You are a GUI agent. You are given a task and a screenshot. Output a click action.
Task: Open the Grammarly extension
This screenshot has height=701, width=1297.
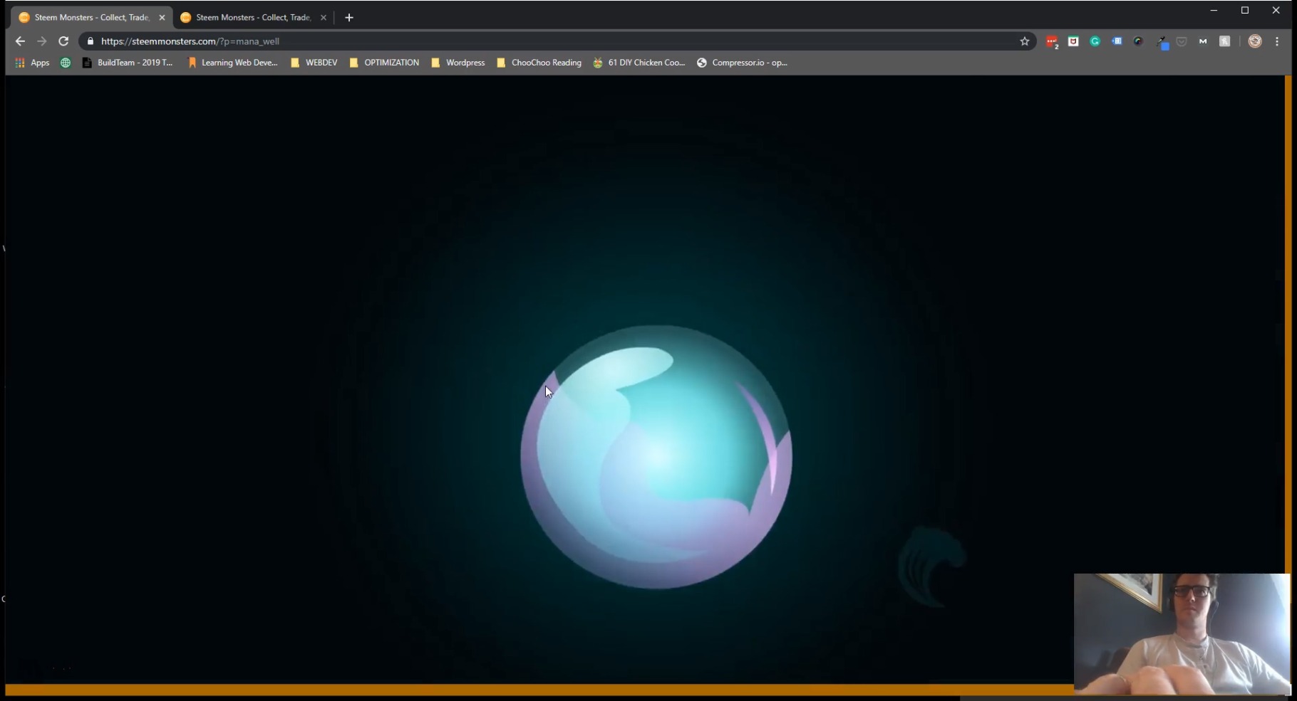click(x=1095, y=41)
